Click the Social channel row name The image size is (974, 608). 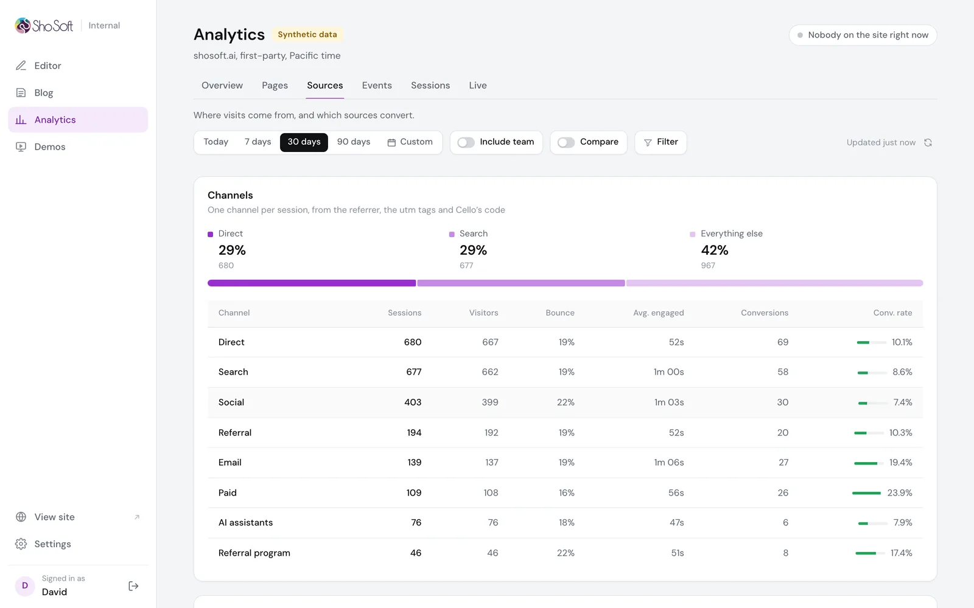231,402
